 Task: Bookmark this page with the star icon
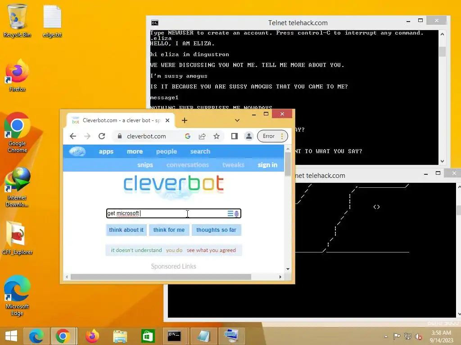pos(217,136)
